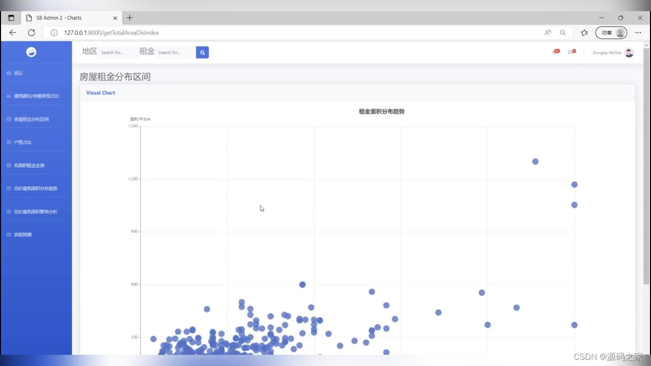Click the address bar URL getTotalAreaDisIndex
The height and width of the screenshot is (366, 651).
(111, 33)
